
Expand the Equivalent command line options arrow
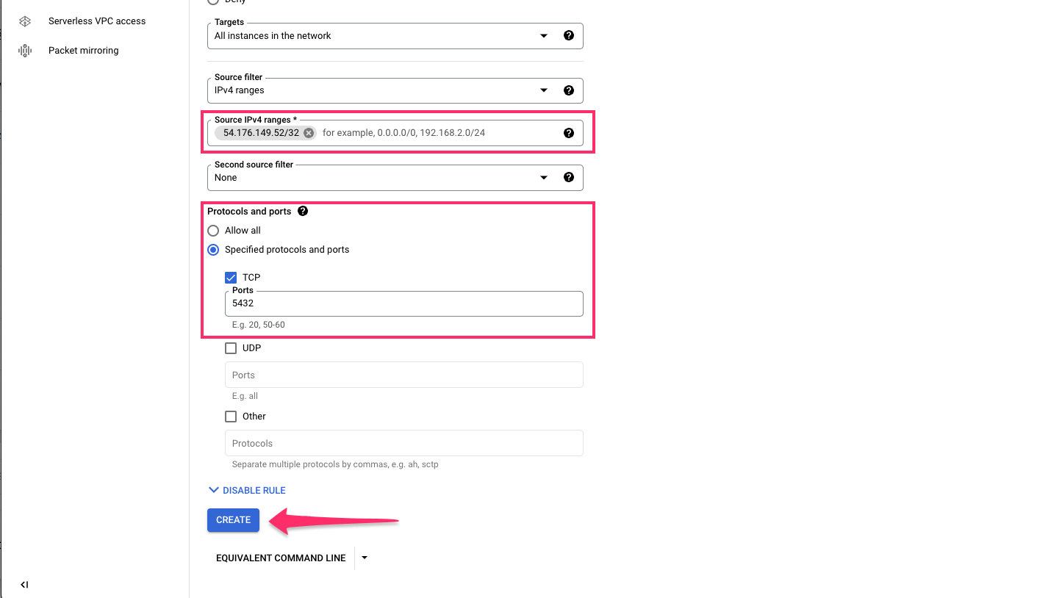(364, 558)
